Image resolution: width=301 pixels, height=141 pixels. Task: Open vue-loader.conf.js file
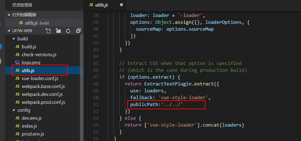(x=40, y=79)
